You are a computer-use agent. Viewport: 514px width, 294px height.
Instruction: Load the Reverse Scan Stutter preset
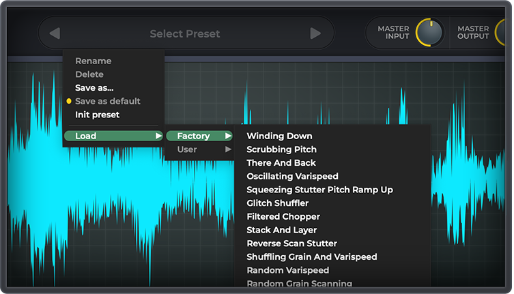pyautogui.click(x=291, y=244)
